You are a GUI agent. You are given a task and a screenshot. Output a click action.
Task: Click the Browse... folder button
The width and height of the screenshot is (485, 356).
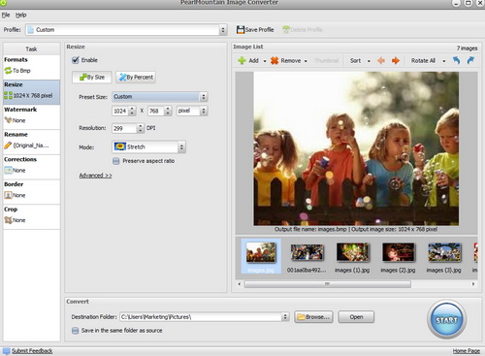[x=313, y=317]
